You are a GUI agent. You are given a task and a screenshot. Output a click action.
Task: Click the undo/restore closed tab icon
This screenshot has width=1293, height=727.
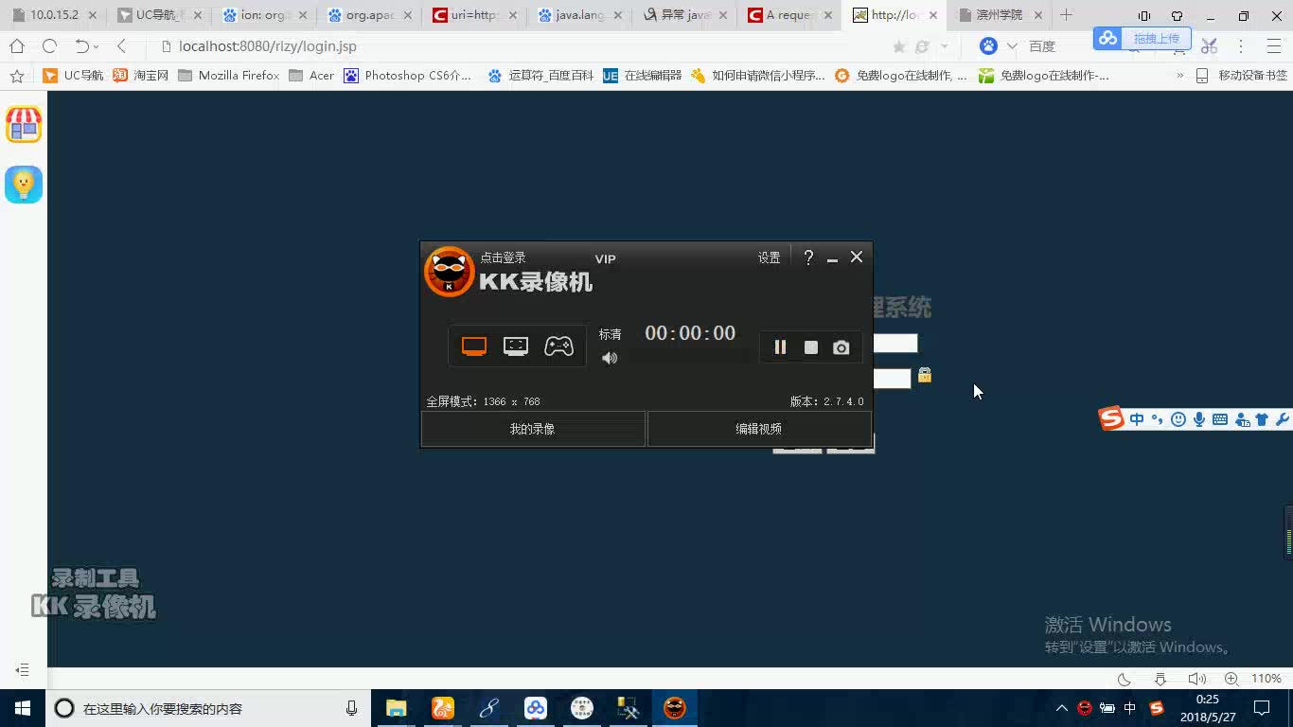[x=82, y=46]
